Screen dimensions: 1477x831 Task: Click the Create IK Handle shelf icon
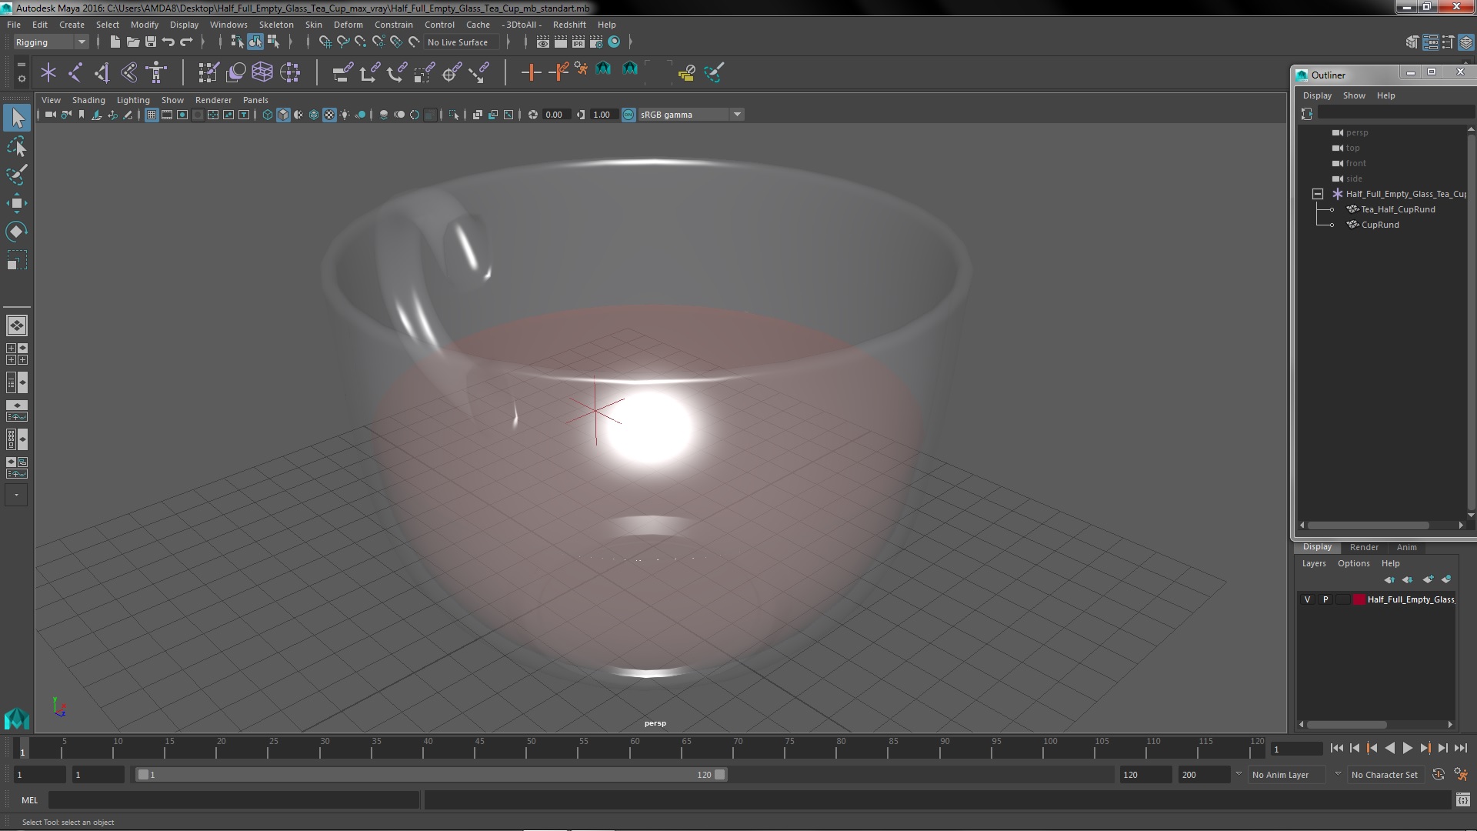(x=102, y=72)
